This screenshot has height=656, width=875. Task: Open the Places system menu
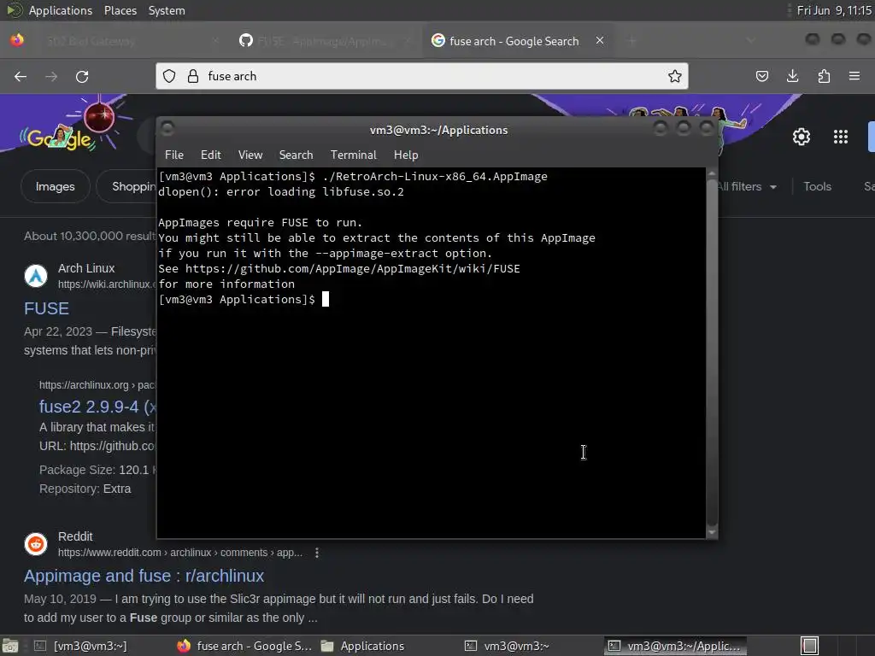tap(120, 10)
